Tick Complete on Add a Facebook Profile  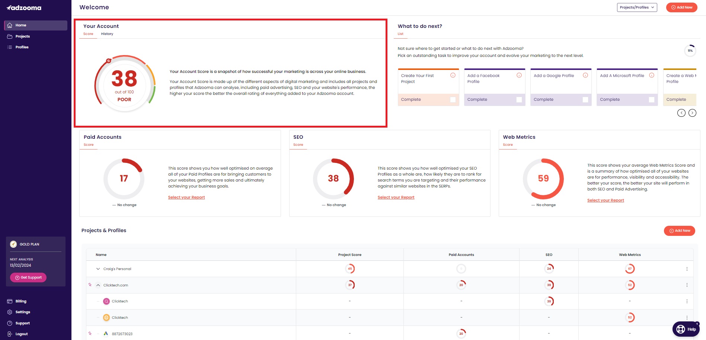(519, 100)
